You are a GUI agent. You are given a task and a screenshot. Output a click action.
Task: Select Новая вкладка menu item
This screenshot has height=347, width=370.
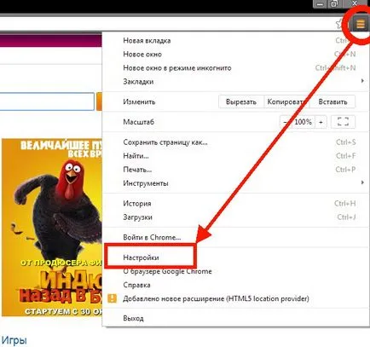point(236,40)
